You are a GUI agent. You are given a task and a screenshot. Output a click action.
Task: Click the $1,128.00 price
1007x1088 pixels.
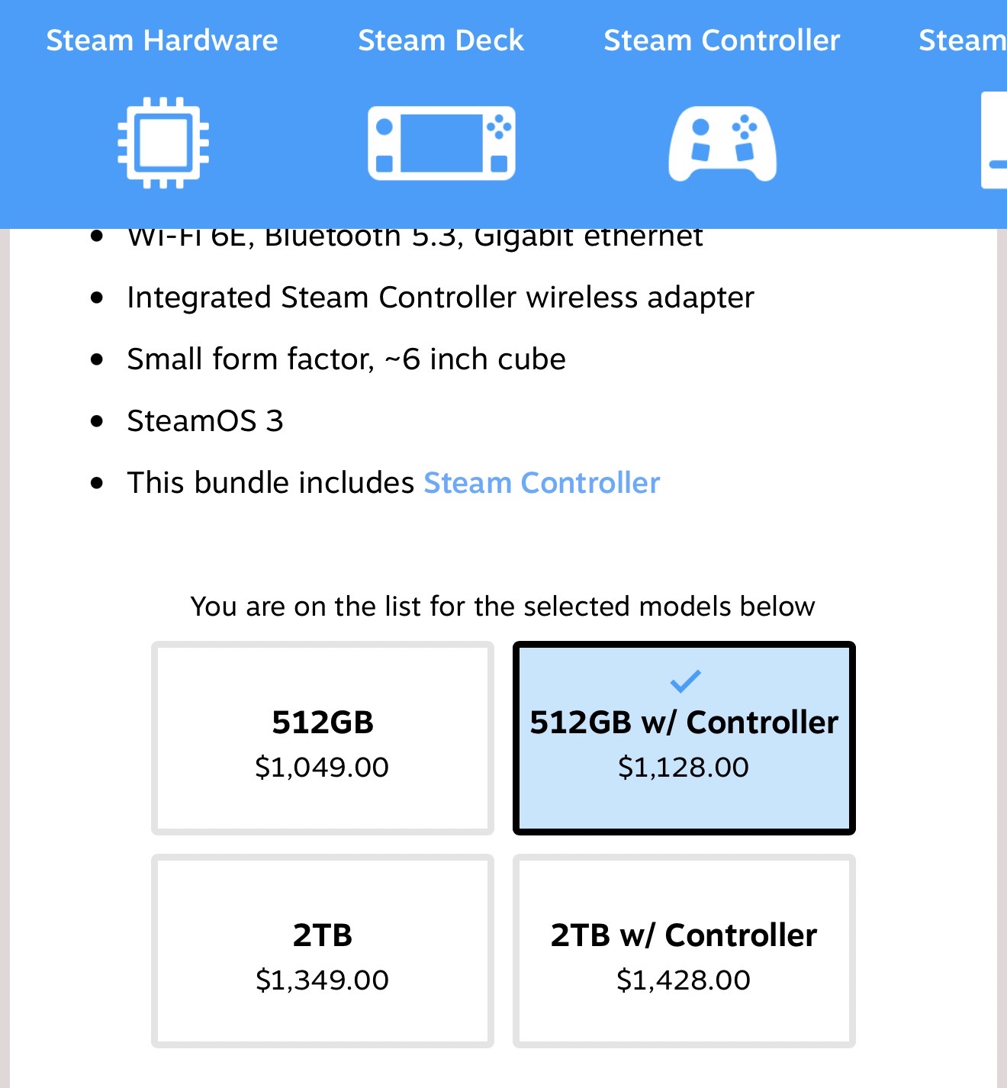click(x=684, y=768)
